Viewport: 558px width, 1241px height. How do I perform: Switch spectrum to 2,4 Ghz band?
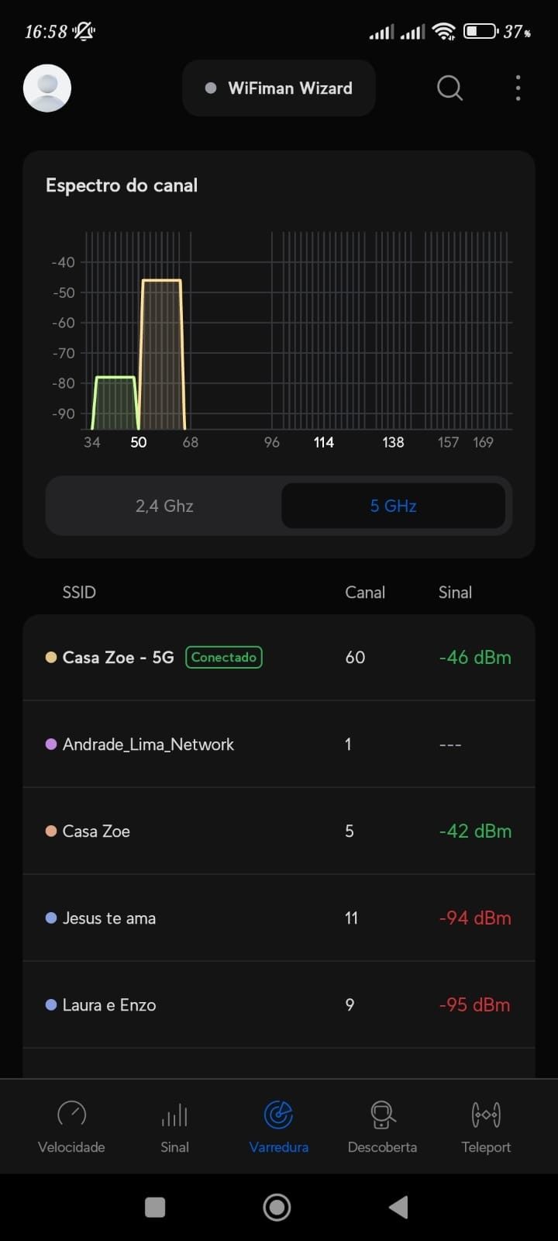164,506
